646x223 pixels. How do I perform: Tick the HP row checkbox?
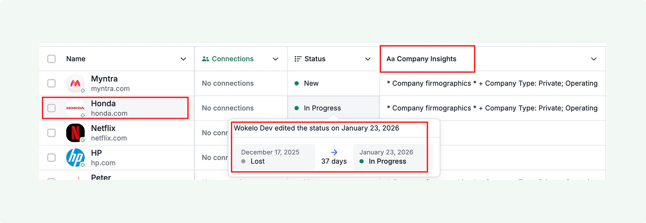[x=52, y=158]
